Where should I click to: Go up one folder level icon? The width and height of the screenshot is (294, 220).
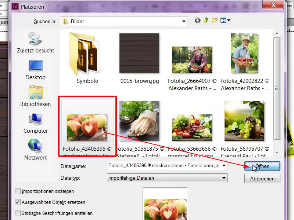click(206, 20)
